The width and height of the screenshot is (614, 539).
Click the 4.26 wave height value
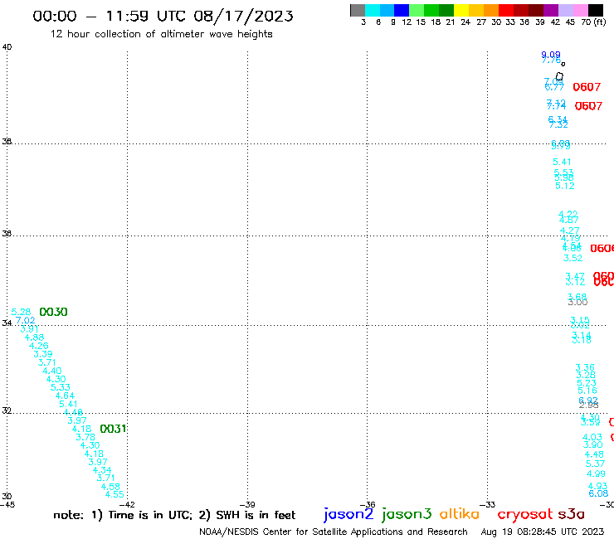39,346
